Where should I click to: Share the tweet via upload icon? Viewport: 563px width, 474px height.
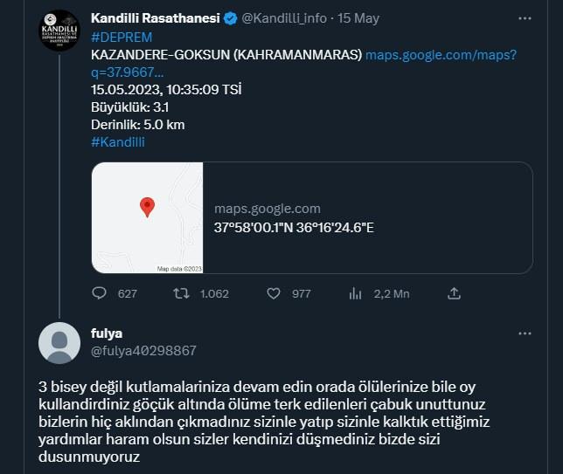tap(455, 293)
